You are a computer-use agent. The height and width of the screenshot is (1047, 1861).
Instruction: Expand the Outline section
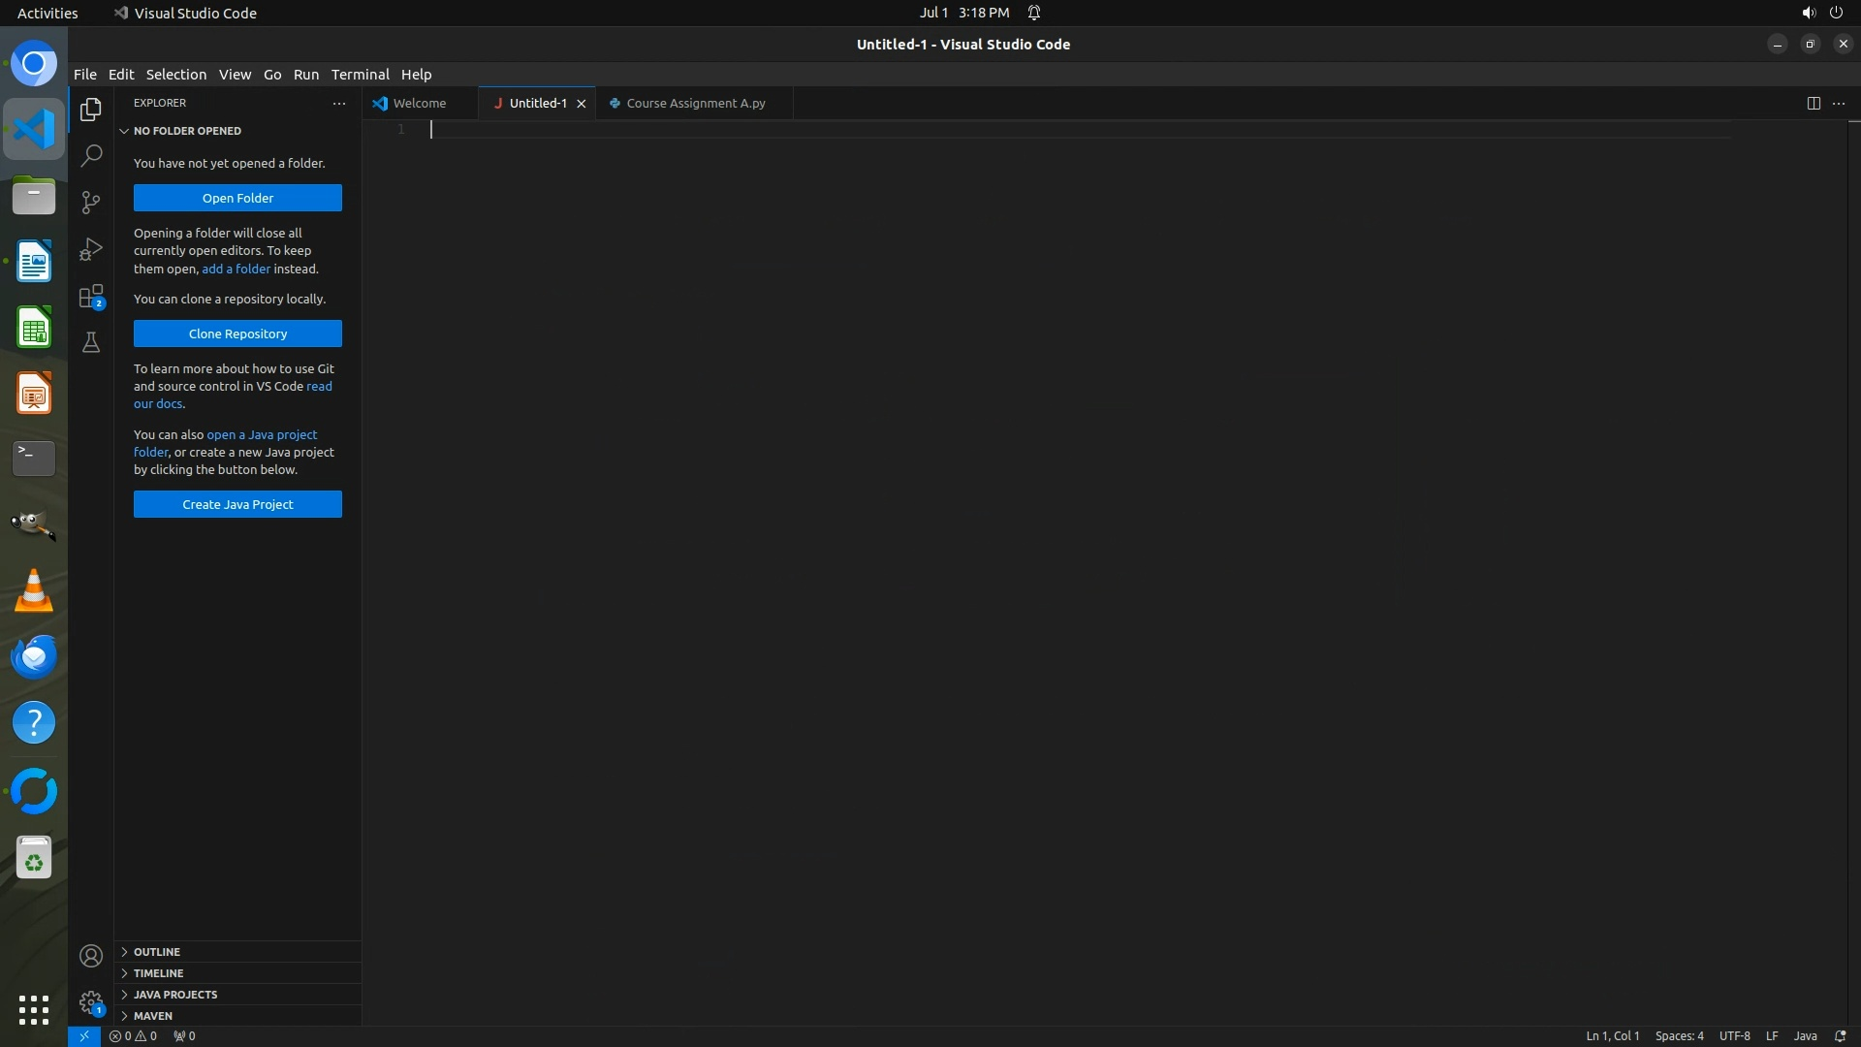click(x=157, y=952)
